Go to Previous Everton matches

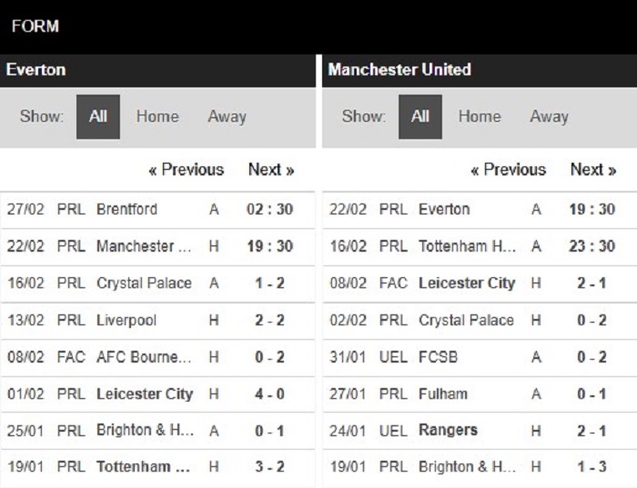[x=186, y=170]
